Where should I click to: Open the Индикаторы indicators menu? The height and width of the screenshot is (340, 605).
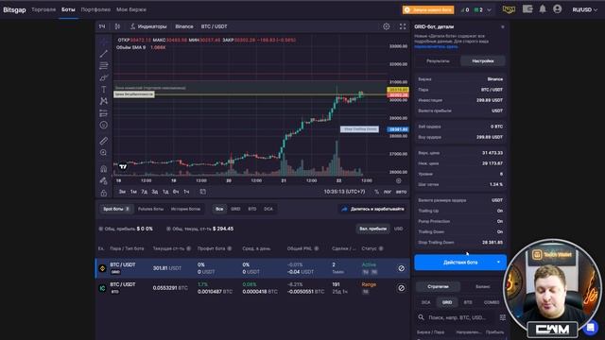148,26
